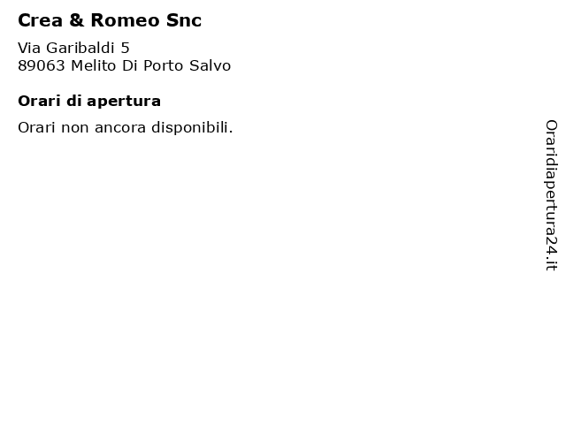
Task: Click the word ancora in the notice
Action: pyautogui.click(x=120, y=128)
